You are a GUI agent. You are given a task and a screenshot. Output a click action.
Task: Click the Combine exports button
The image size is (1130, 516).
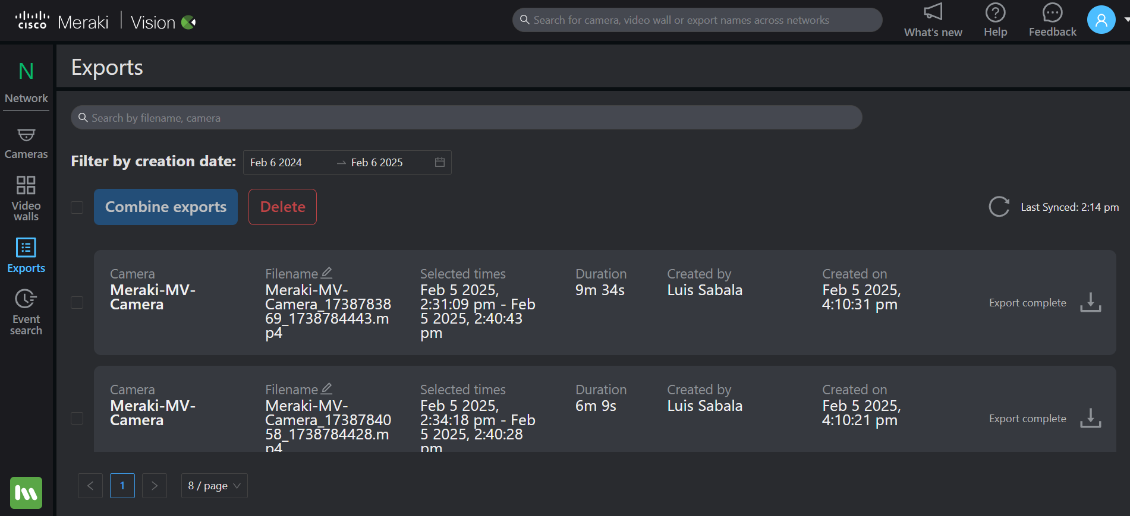[x=166, y=207]
